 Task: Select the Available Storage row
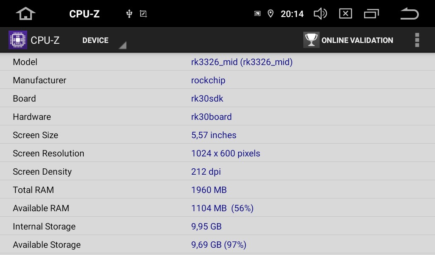pyautogui.click(x=217, y=245)
